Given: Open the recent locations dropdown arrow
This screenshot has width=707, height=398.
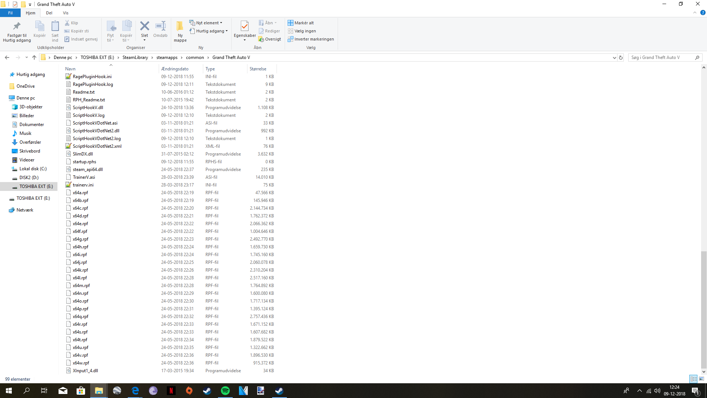Looking at the screenshot, I should 27,57.
